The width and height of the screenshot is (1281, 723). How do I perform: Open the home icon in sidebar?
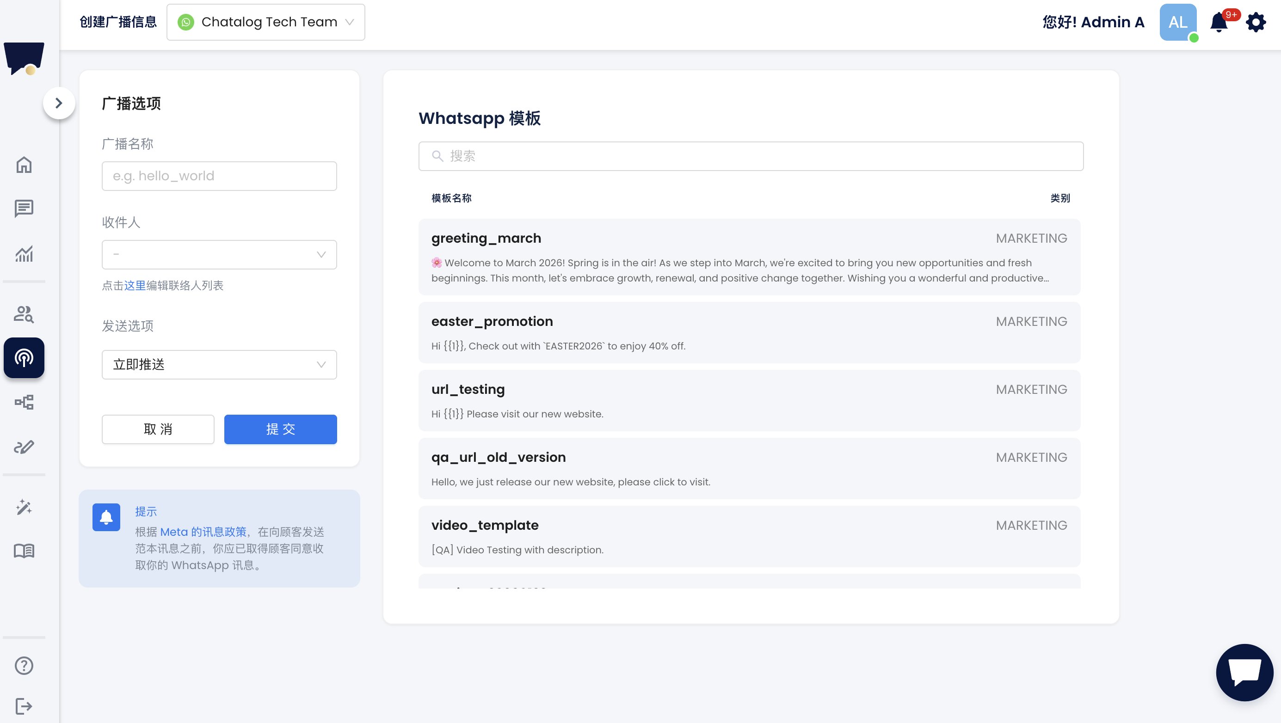coord(24,165)
